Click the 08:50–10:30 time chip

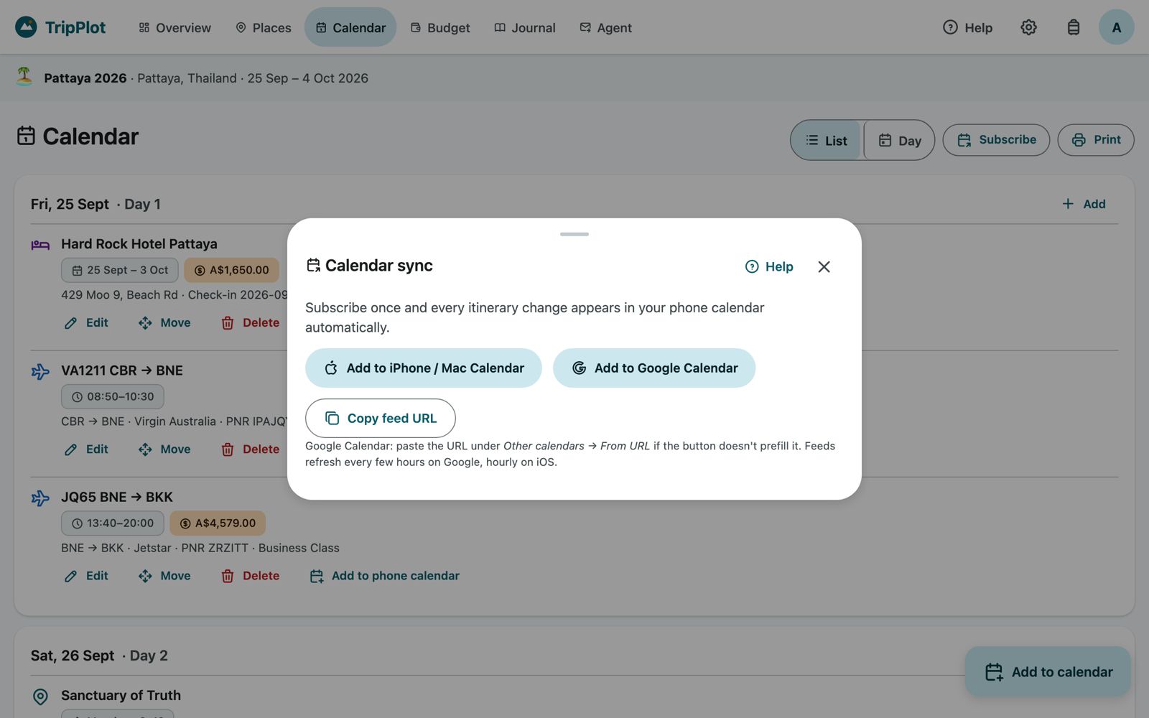coord(113,396)
